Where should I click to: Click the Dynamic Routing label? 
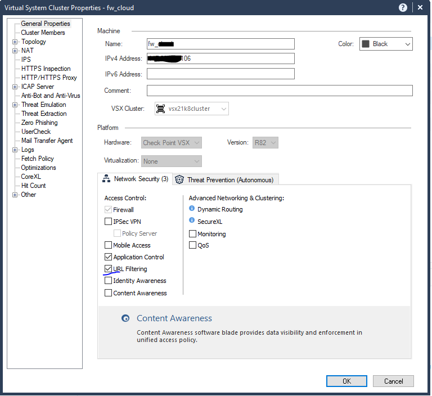[x=220, y=209]
